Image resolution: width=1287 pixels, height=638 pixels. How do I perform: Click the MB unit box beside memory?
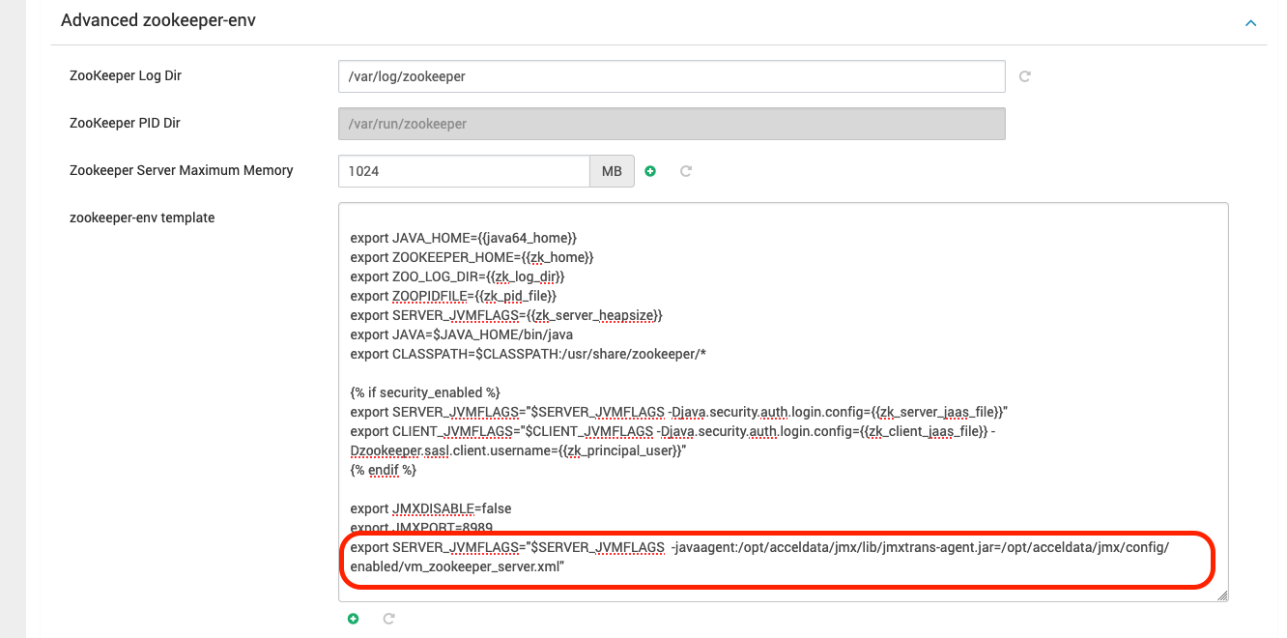point(612,171)
